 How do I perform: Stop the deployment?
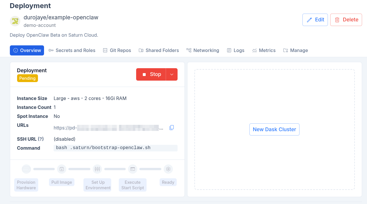point(151,75)
